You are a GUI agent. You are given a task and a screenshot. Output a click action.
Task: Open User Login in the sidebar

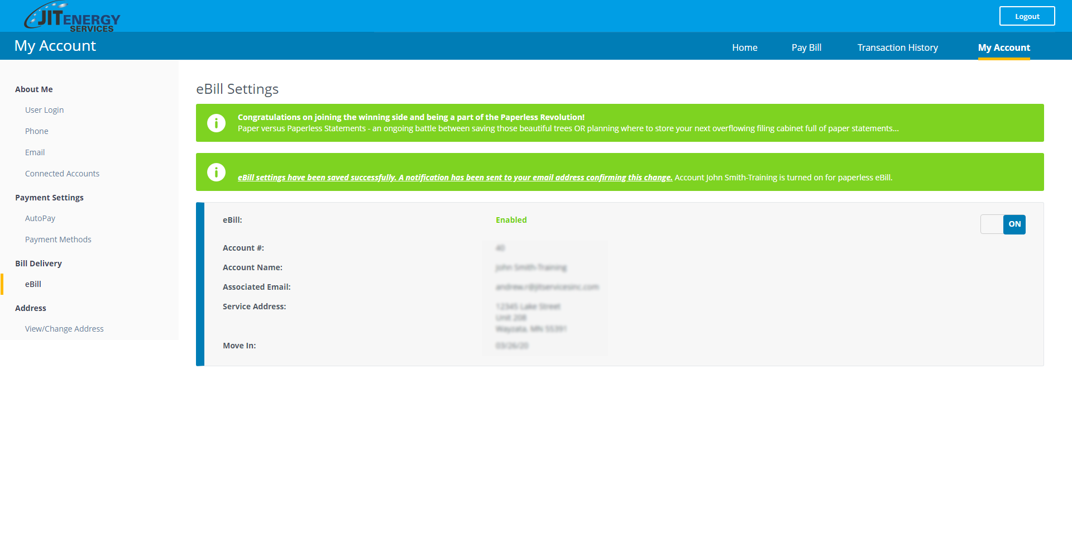pyautogui.click(x=44, y=110)
